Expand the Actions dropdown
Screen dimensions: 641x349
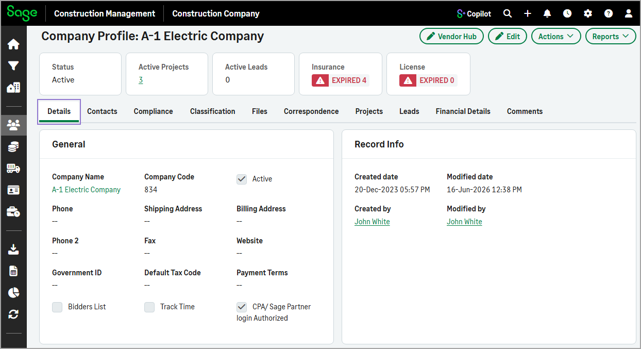tap(556, 36)
